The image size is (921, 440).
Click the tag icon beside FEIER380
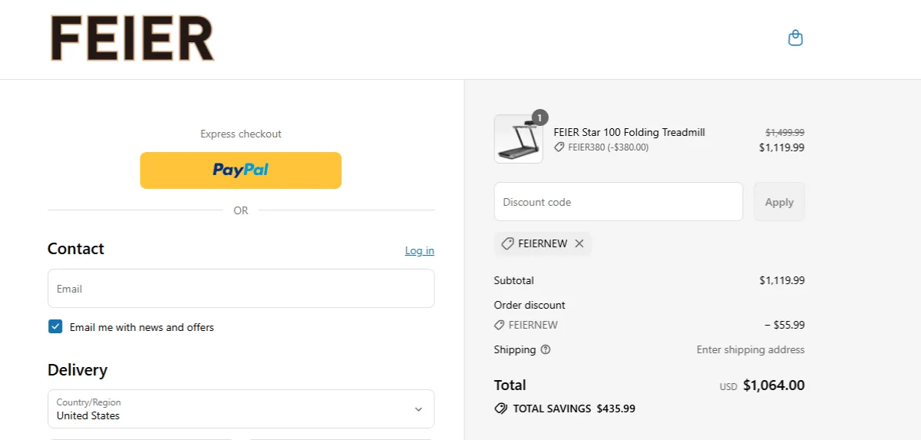coord(560,147)
